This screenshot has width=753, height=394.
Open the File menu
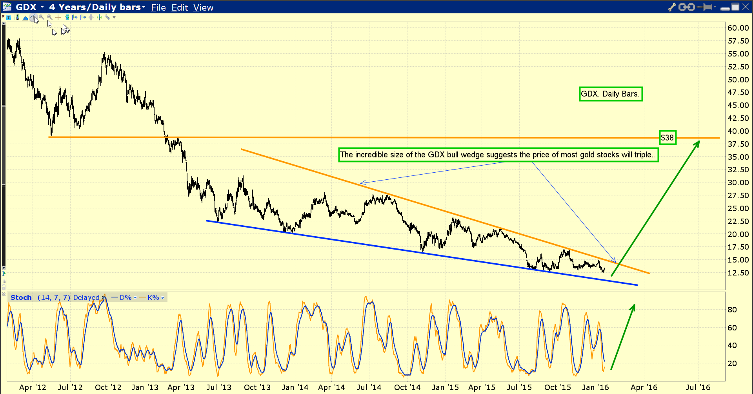158,7
